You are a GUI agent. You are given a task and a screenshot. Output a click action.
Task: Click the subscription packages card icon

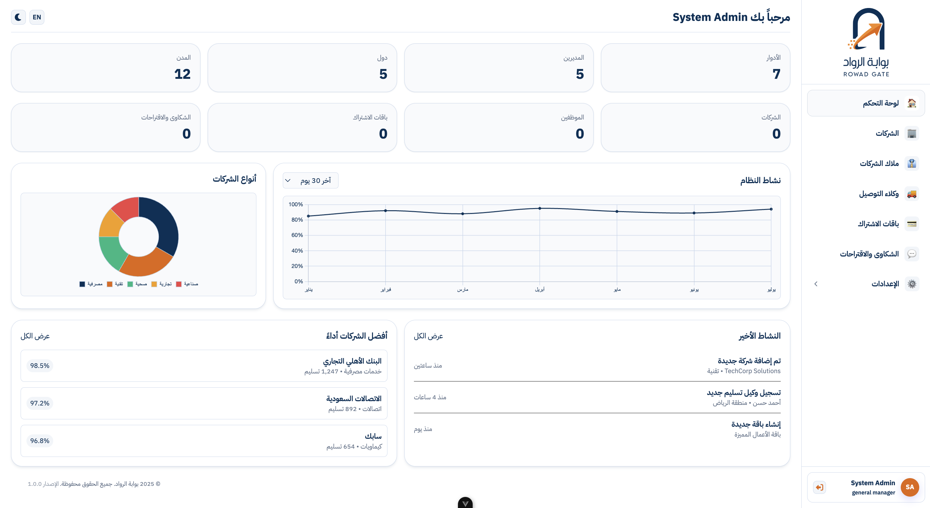coord(912,224)
